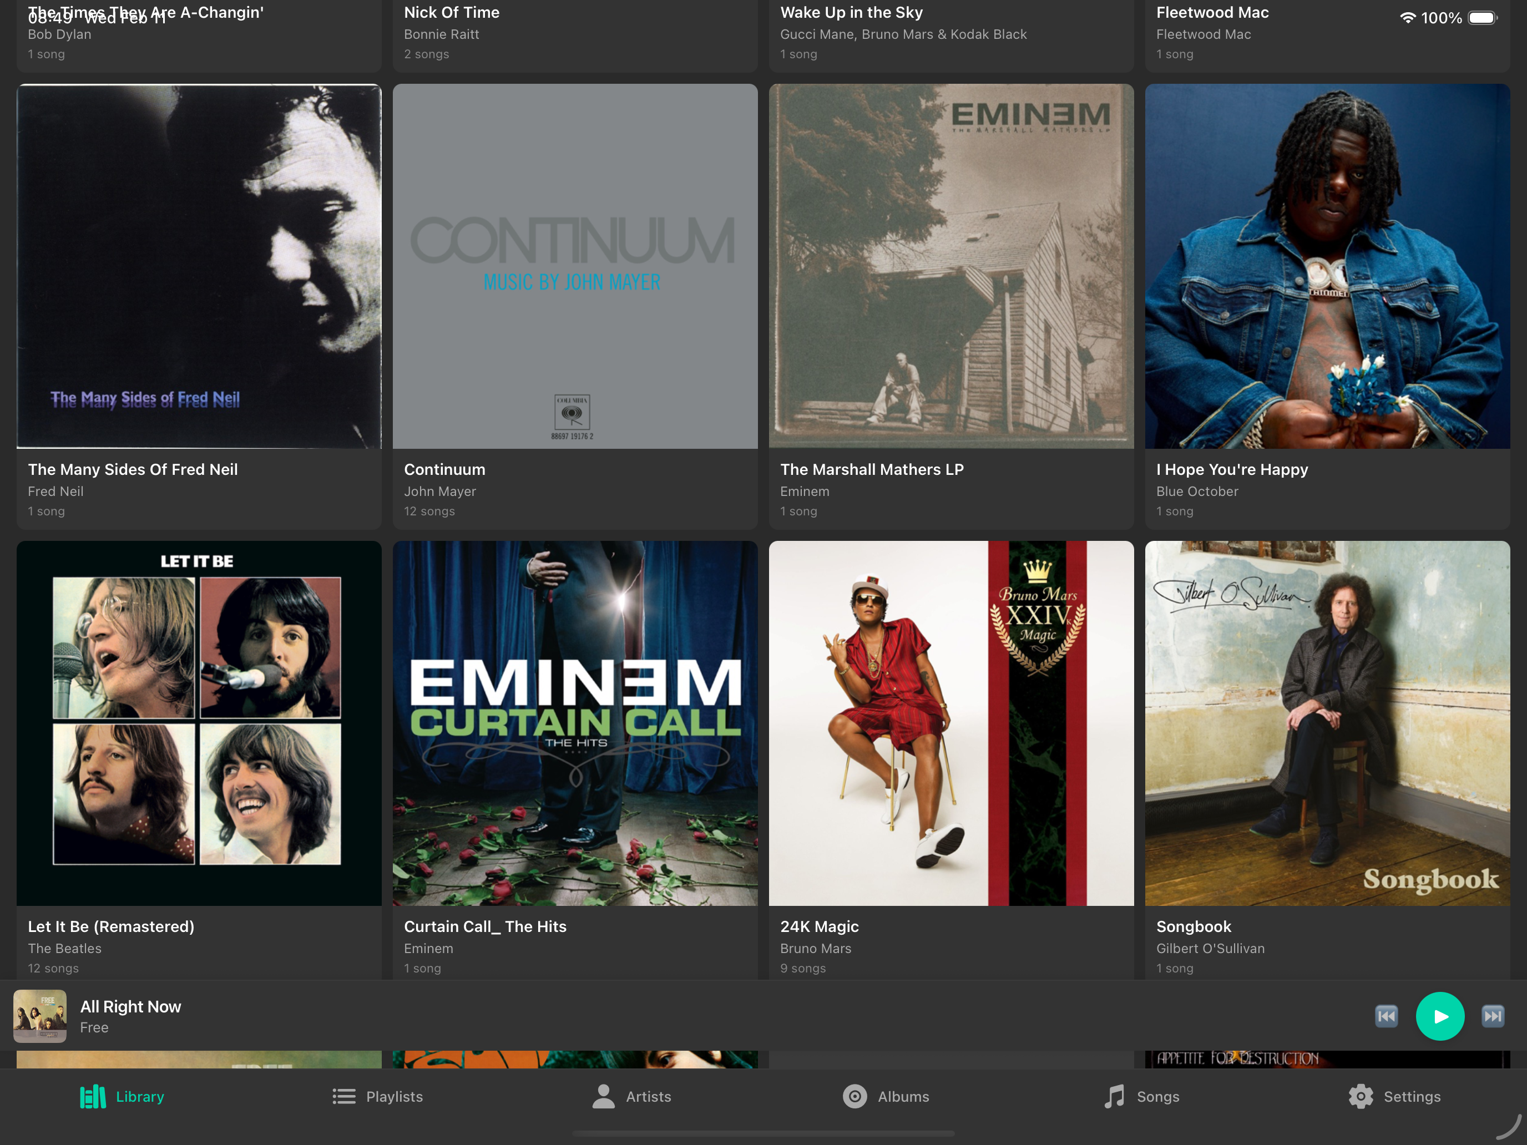Open The Marshall Mathers LP cover
Viewport: 1527px width, 1145px height.
click(951, 266)
